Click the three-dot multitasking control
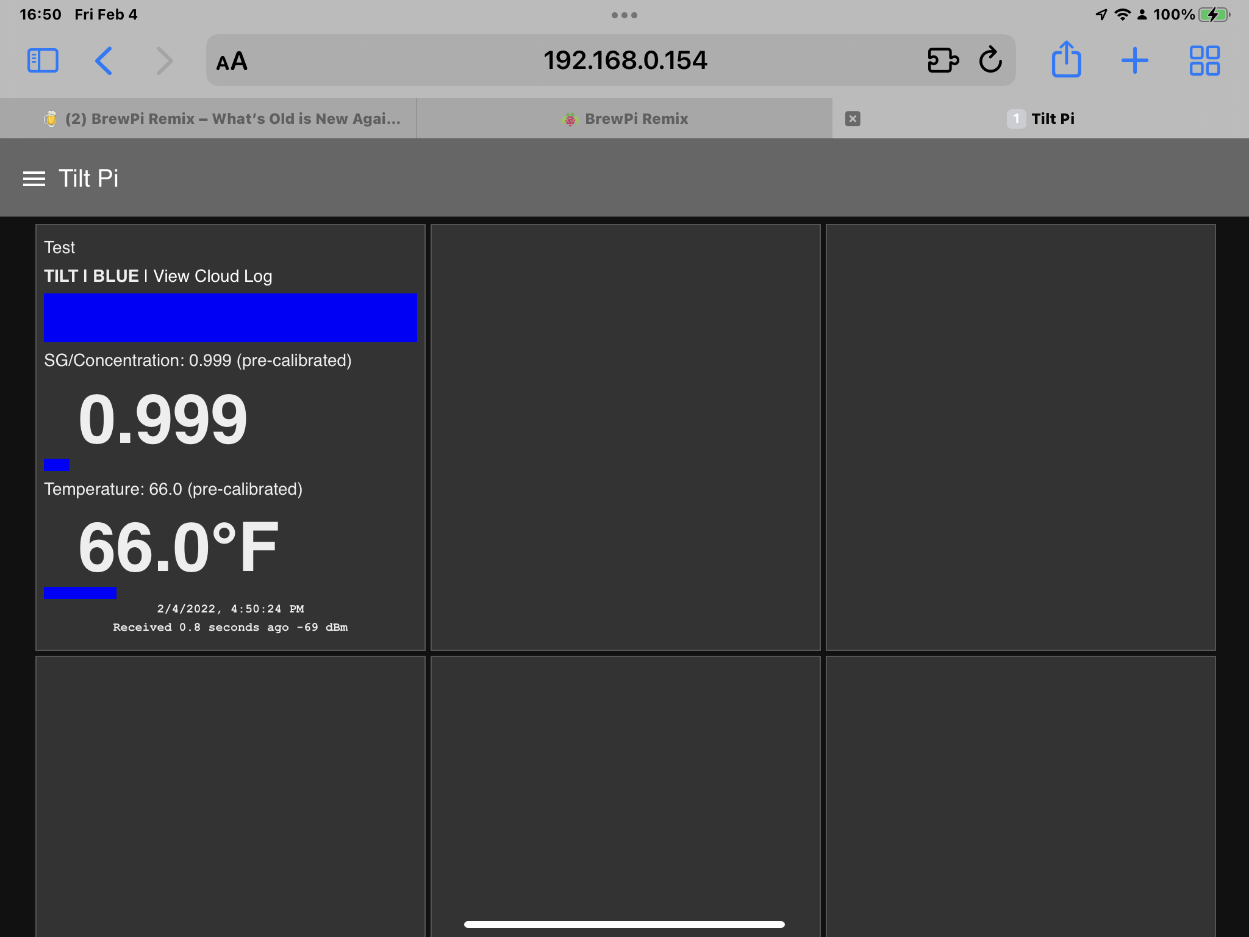 (624, 15)
